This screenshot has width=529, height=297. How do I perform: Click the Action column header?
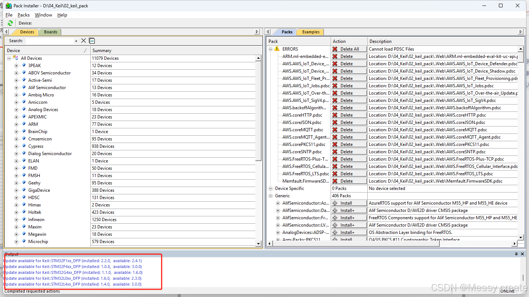point(349,41)
